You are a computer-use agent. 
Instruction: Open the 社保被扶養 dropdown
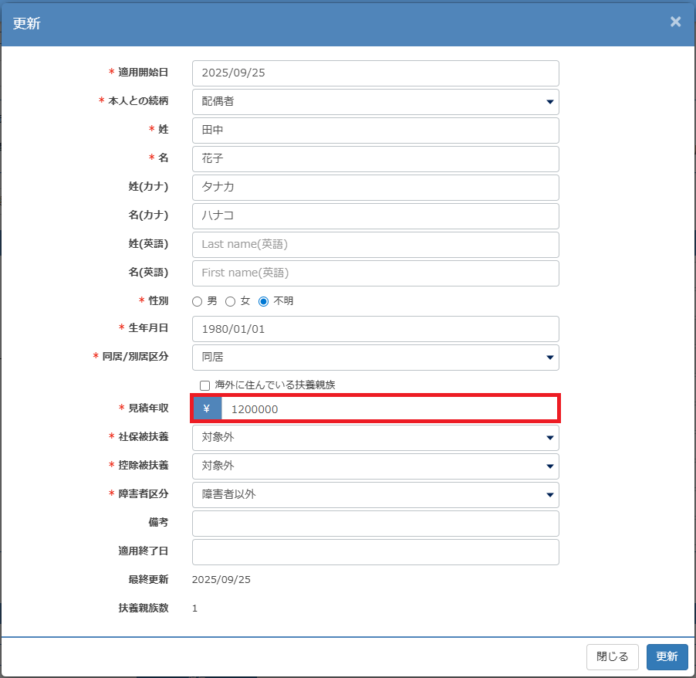click(375, 437)
